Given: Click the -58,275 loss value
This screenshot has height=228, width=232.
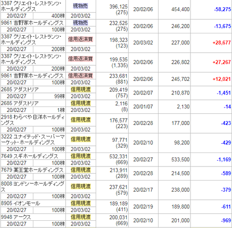Looking at the screenshot, I should [222, 9].
